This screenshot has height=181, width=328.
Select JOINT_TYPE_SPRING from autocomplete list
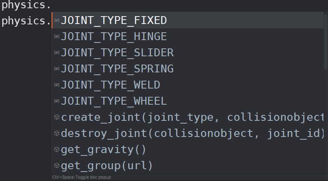tap(188, 69)
